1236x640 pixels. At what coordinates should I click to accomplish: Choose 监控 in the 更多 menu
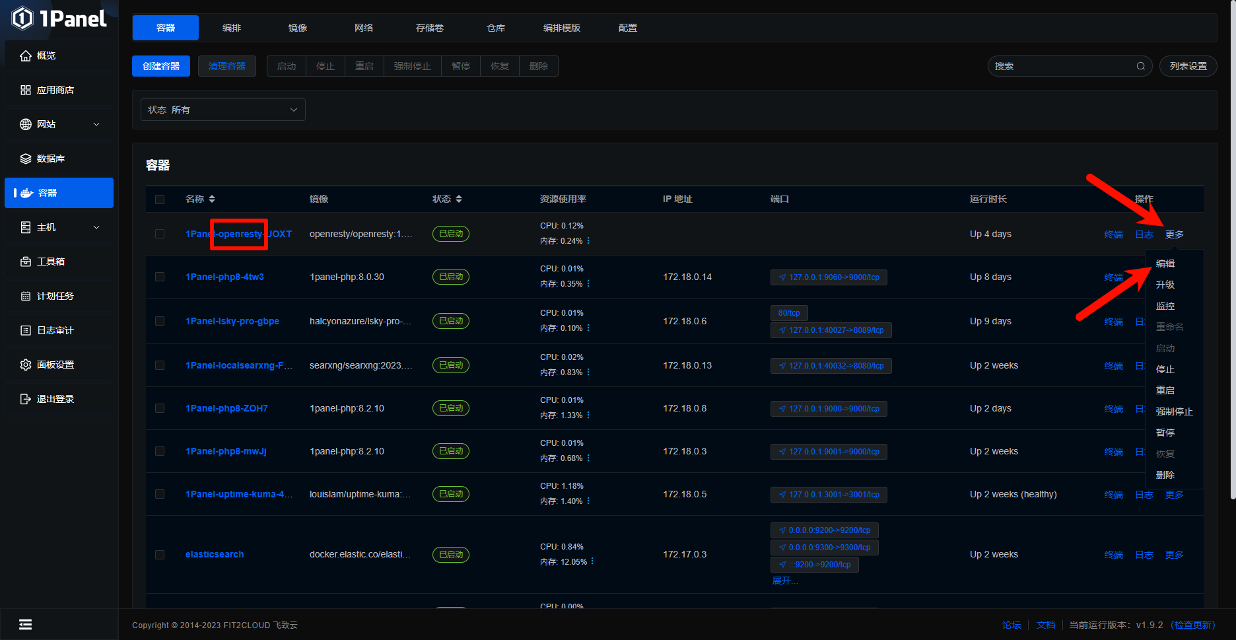tap(1165, 306)
